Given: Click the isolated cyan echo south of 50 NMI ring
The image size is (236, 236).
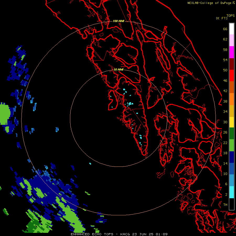Looking at the screenshot, I should click(90, 163).
